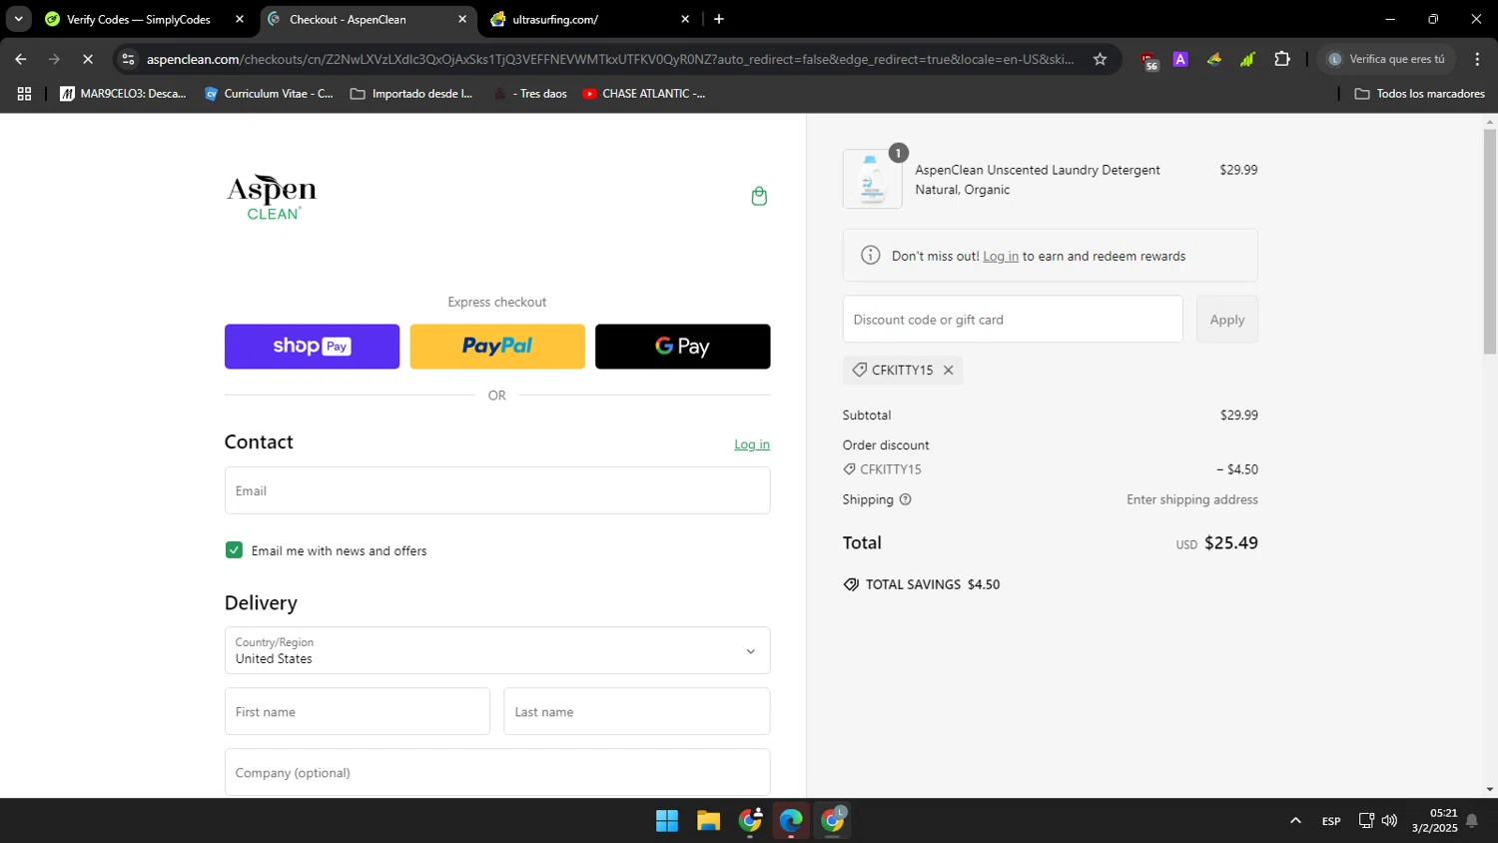Screen dimensions: 1498x843
Task: Open the ESP language indicator
Action: click(1331, 821)
